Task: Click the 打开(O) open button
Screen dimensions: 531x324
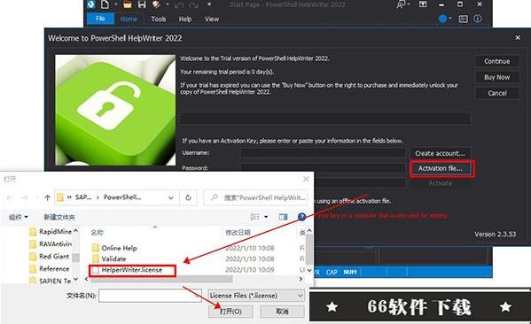Action: (x=230, y=311)
